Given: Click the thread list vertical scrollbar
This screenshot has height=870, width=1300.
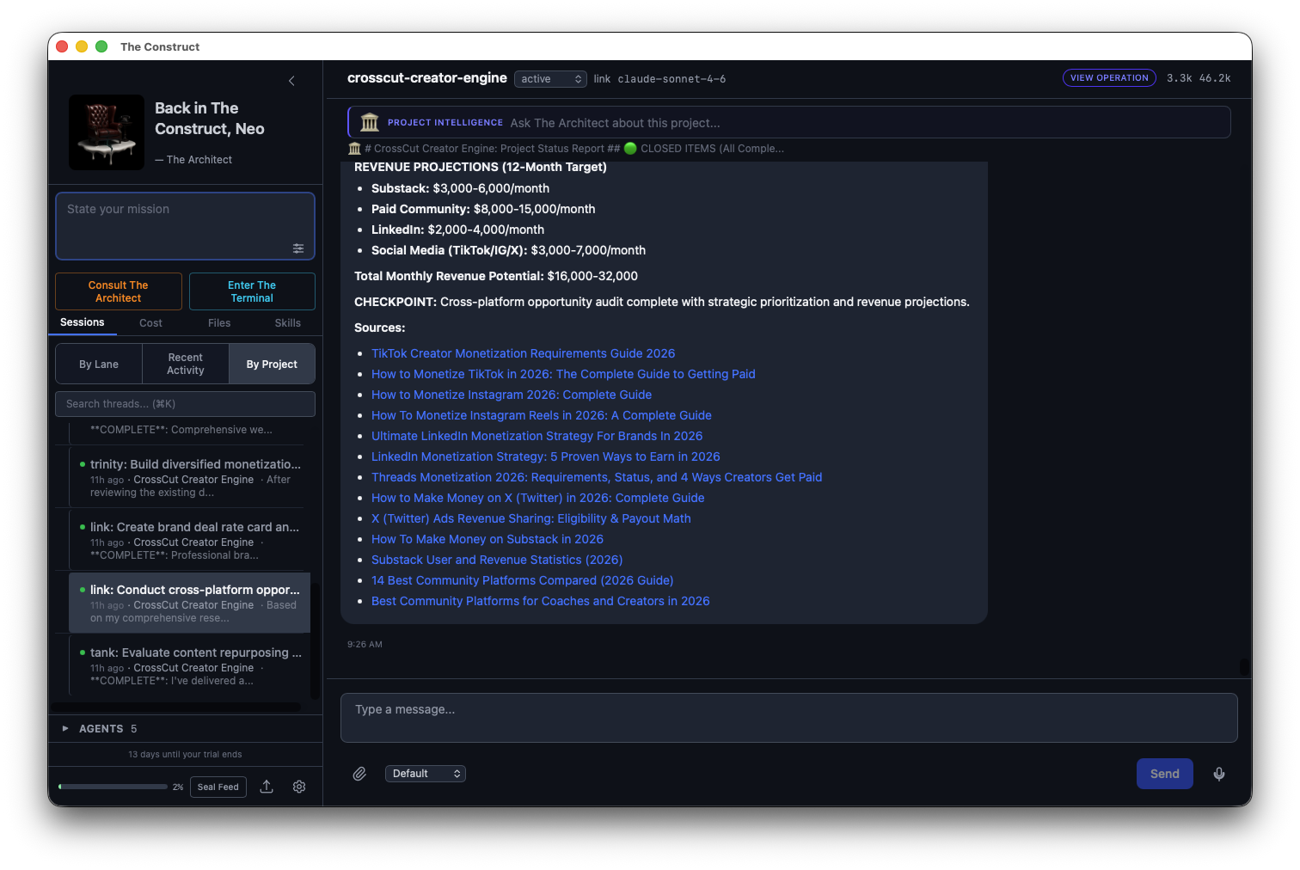Looking at the screenshot, I should pyautogui.click(x=315, y=640).
